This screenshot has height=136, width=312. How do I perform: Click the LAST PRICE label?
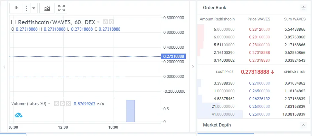[x=225, y=72]
